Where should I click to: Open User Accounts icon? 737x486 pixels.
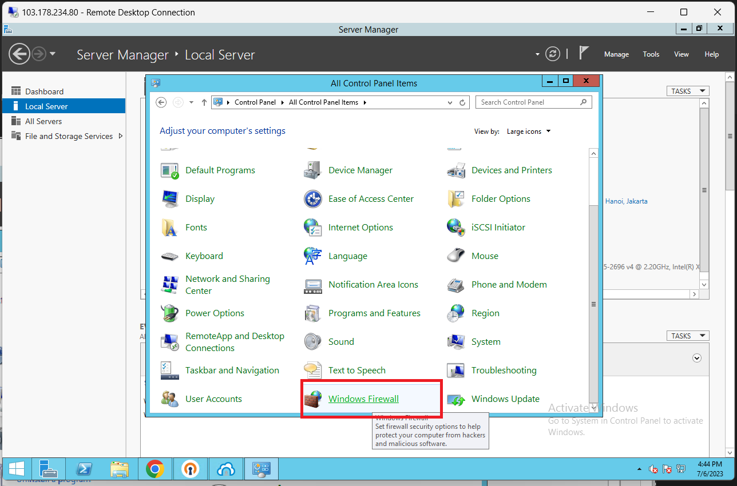(x=170, y=399)
